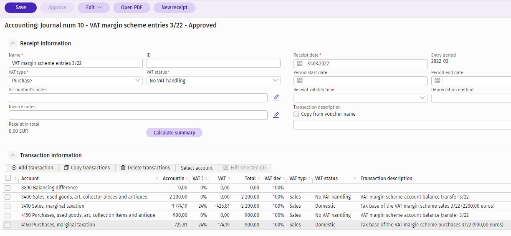Image resolution: width=511 pixels, height=236 pixels.
Task: Open the Receipt validity time dropdown
Action: click(x=360, y=98)
